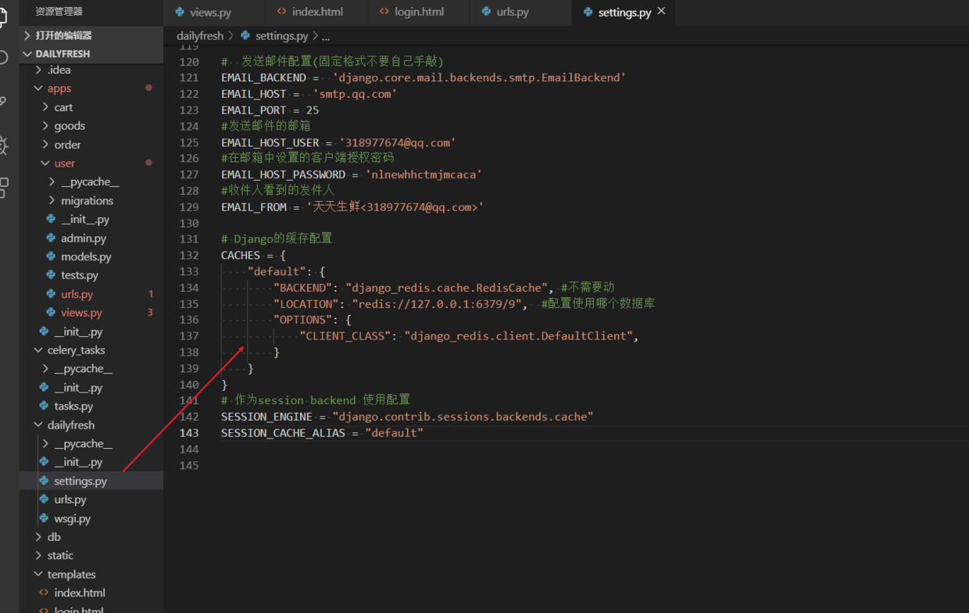969x613 pixels.
Task: Open Source Control in activity bar
Action: click(x=3, y=102)
